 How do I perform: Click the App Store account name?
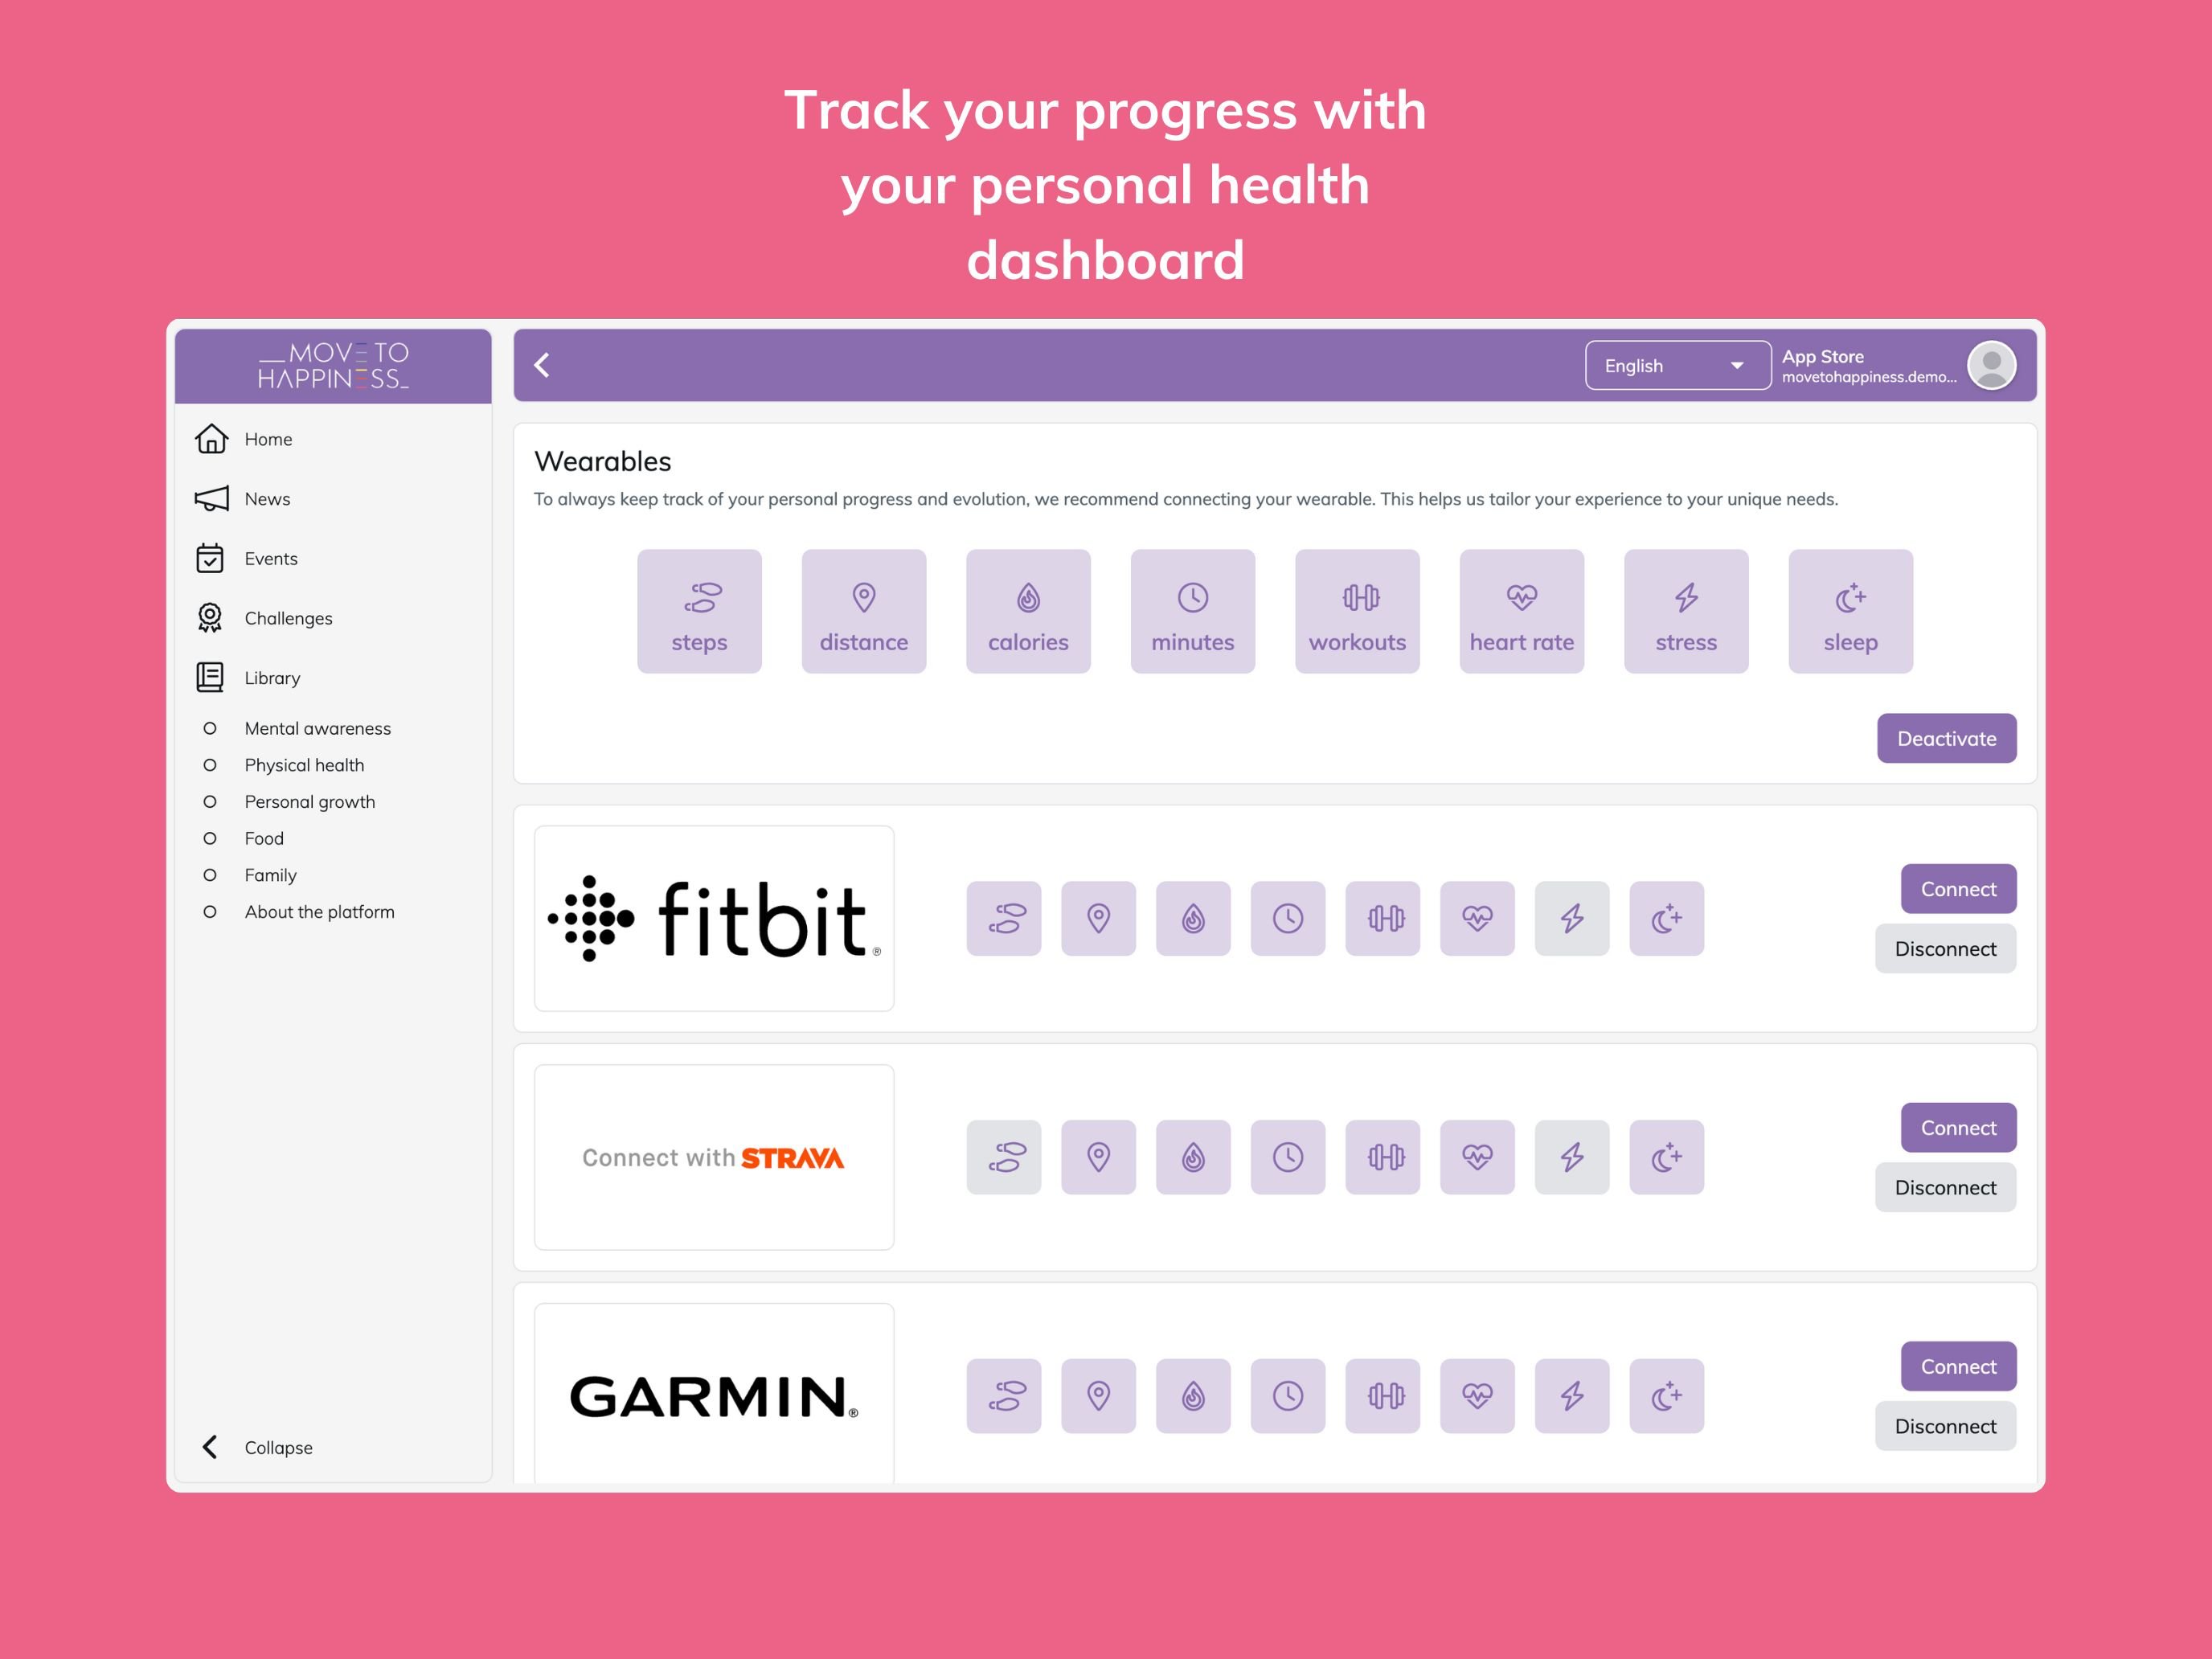click(x=1823, y=356)
